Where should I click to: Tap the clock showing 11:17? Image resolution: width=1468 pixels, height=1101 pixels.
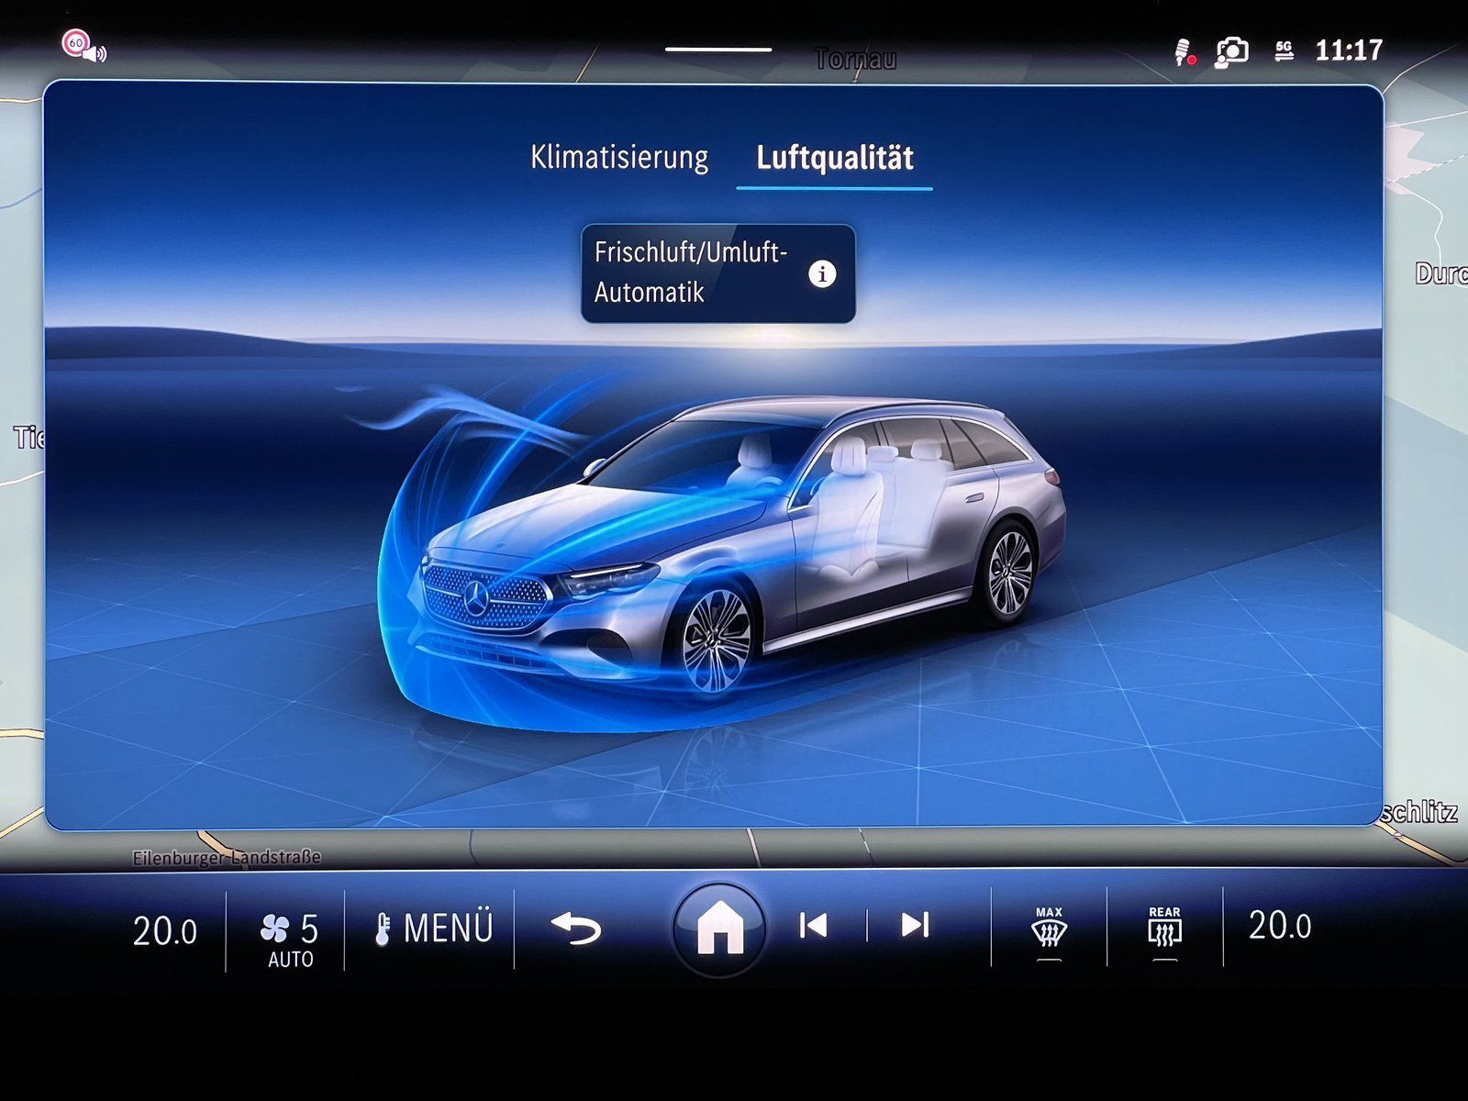[1348, 50]
